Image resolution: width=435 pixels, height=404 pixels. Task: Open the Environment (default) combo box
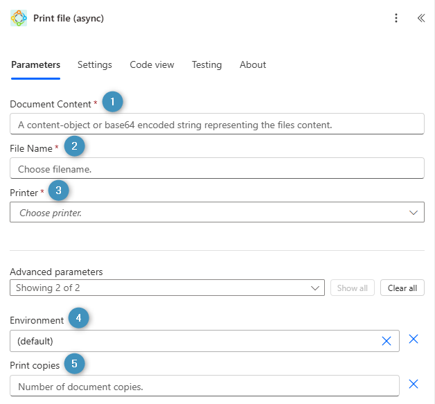[194, 341]
